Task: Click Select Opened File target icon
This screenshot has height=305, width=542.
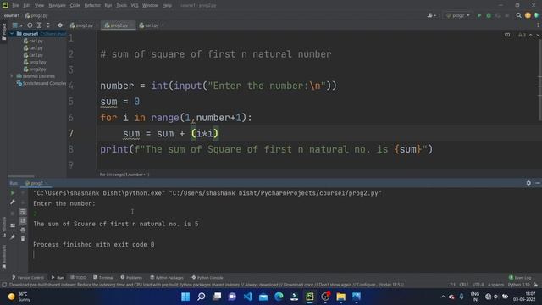Action: click(x=30, y=25)
